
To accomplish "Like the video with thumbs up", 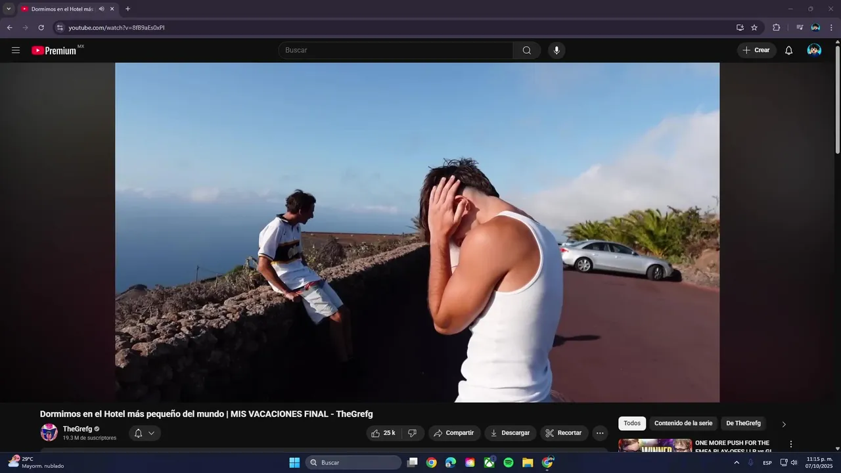I will click(x=384, y=433).
